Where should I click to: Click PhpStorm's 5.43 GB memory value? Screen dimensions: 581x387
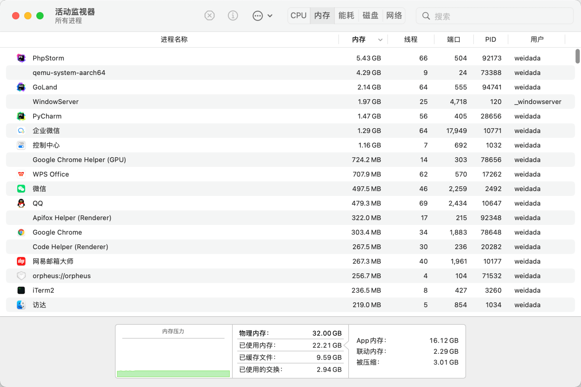coord(369,58)
